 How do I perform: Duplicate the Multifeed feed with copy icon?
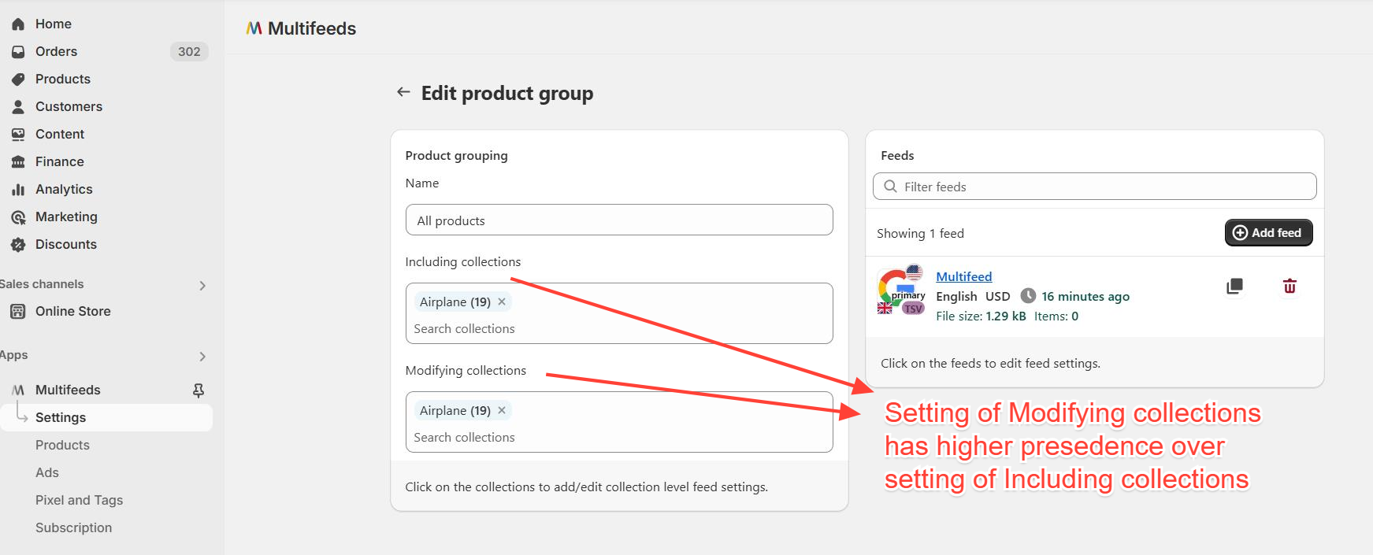point(1234,287)
